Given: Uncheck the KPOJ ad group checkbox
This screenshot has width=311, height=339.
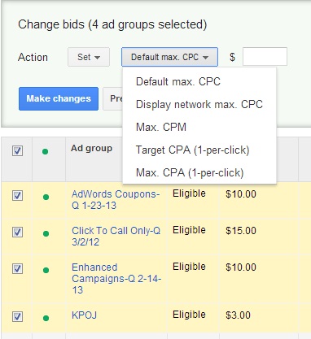Looking at the screenshot, I should click(18, 316).
